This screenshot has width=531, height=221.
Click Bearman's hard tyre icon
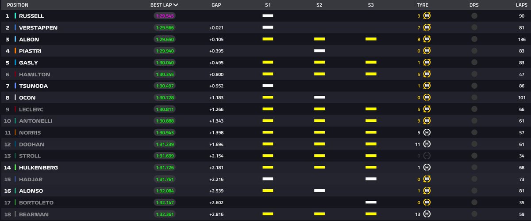(x=427, y=214)
